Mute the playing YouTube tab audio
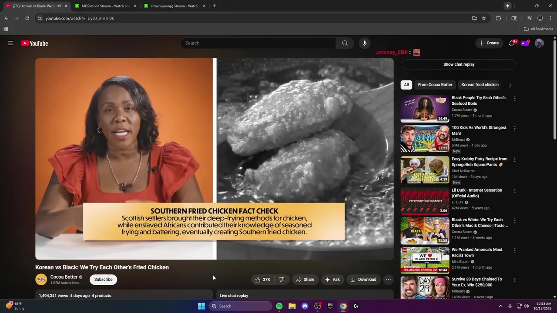The image size is (557, 313). [59, 6]
